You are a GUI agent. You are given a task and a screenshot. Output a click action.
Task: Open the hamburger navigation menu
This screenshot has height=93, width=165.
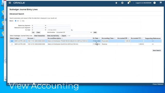click(x=10, y=3)
